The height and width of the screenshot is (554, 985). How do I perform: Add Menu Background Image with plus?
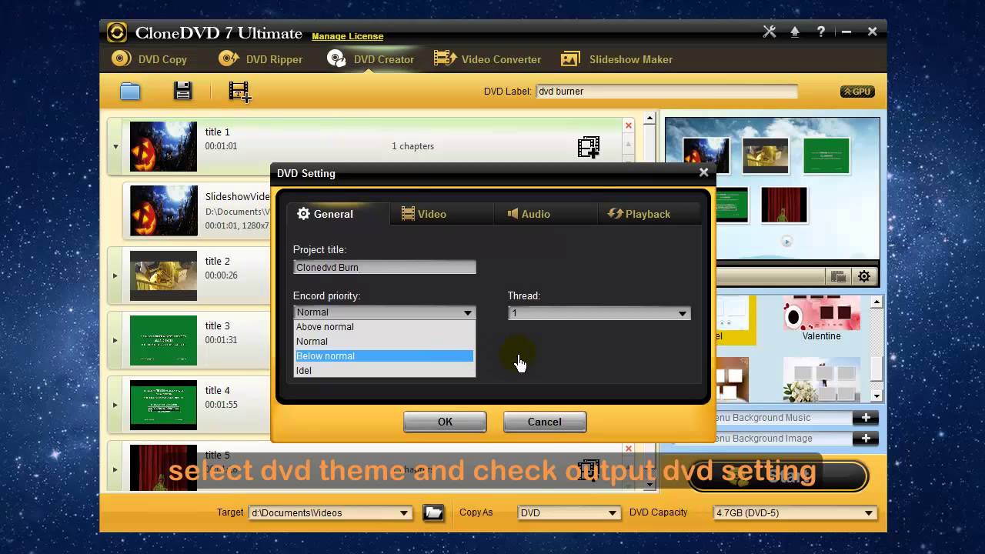coord(866,439)
